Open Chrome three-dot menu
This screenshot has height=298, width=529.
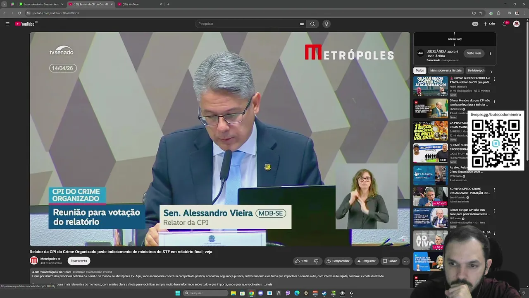[x=524, y=13]
